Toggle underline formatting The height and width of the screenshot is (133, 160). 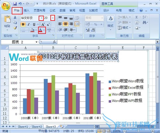point(34,24)
